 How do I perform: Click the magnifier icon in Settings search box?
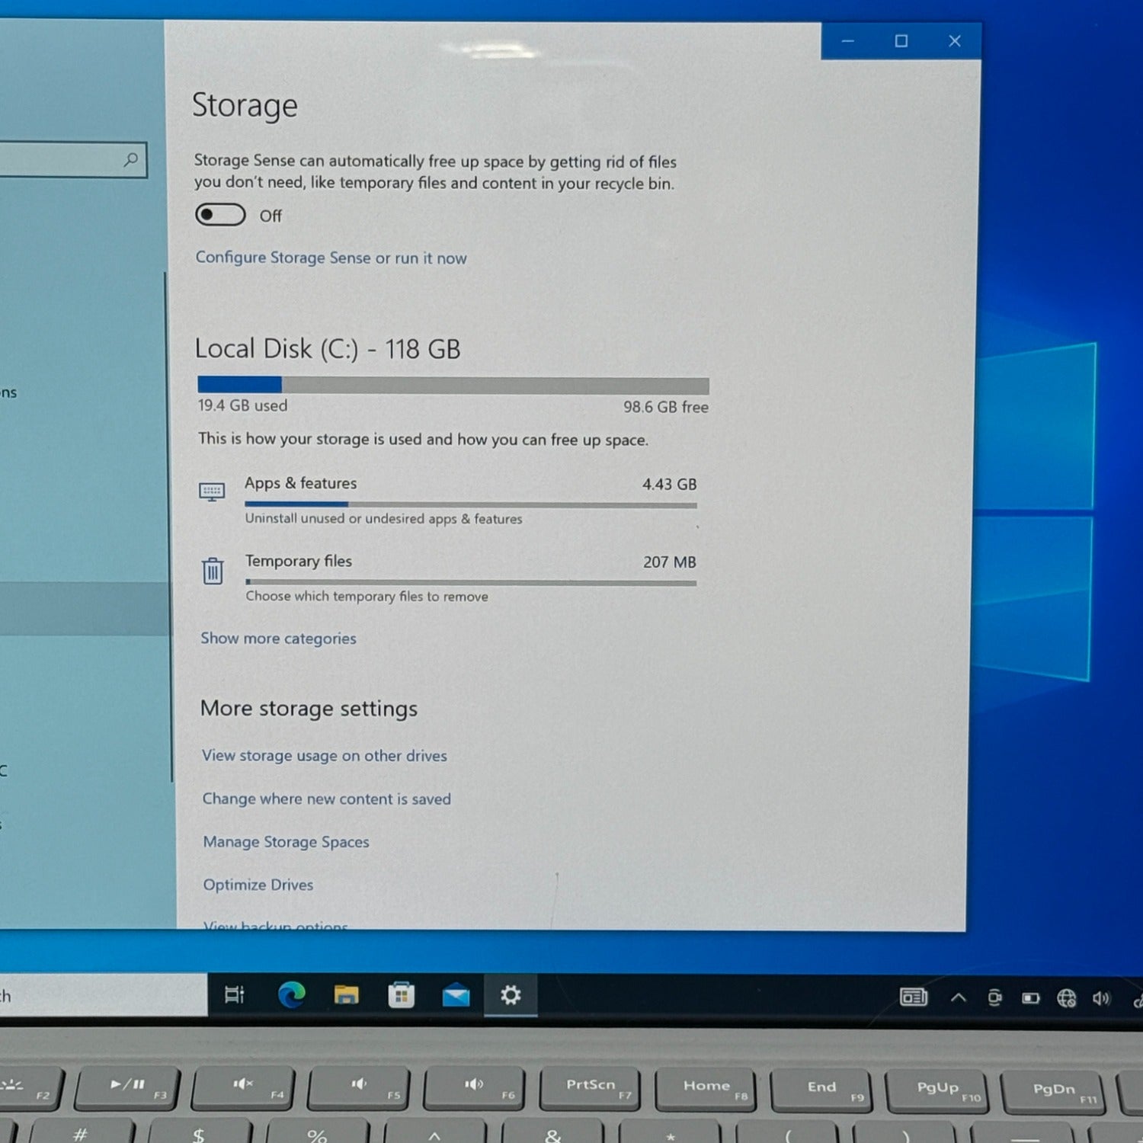(x=130, y=159)
